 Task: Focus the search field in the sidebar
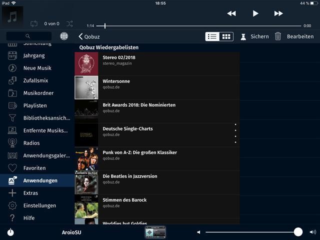click(29, 36)
